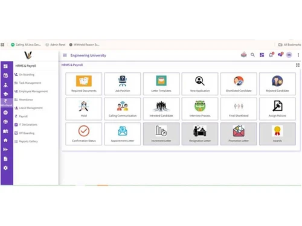Select Off Boarding in the side menu

click(24, 133)
